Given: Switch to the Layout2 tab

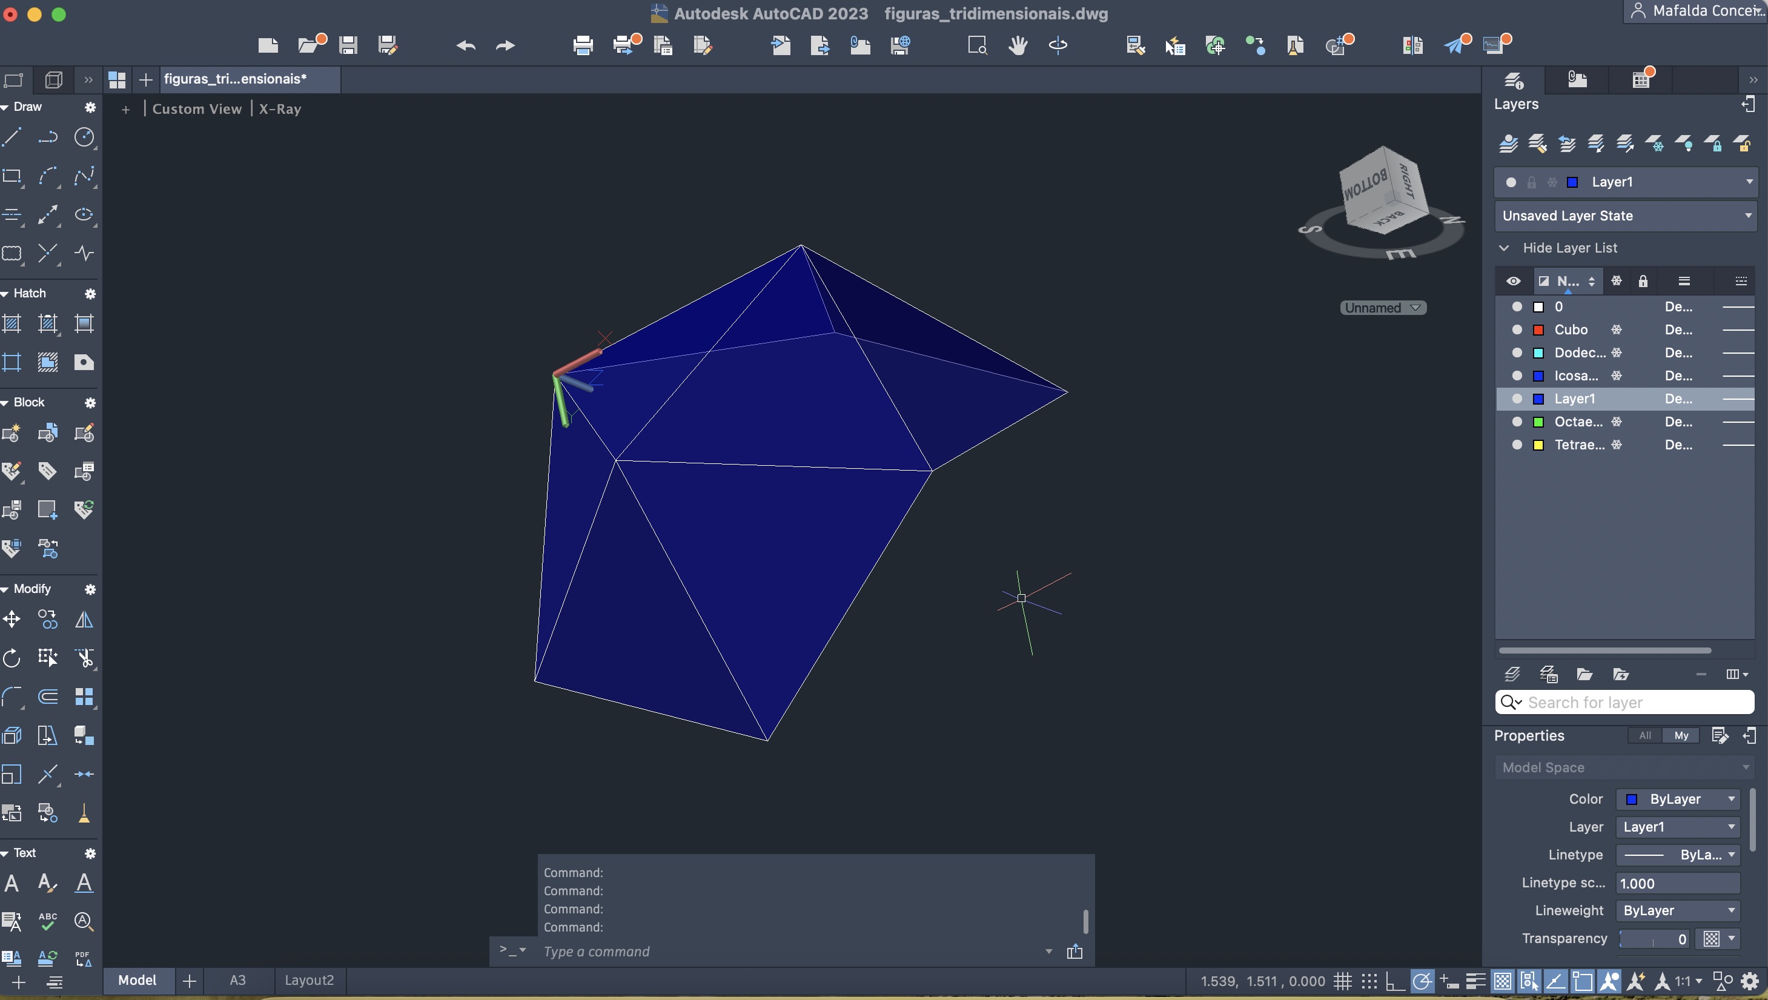Looking at the screenshot, I should (x=309, y=980).
